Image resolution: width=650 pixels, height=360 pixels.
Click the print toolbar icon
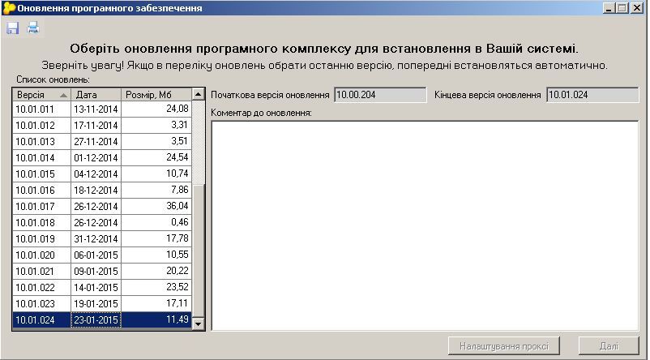point(32,28)
